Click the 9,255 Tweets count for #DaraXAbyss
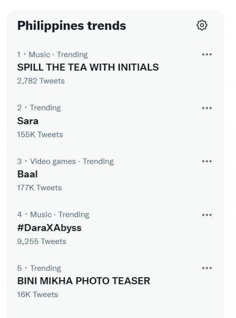The image size is (236, 318). pos(41,241)
